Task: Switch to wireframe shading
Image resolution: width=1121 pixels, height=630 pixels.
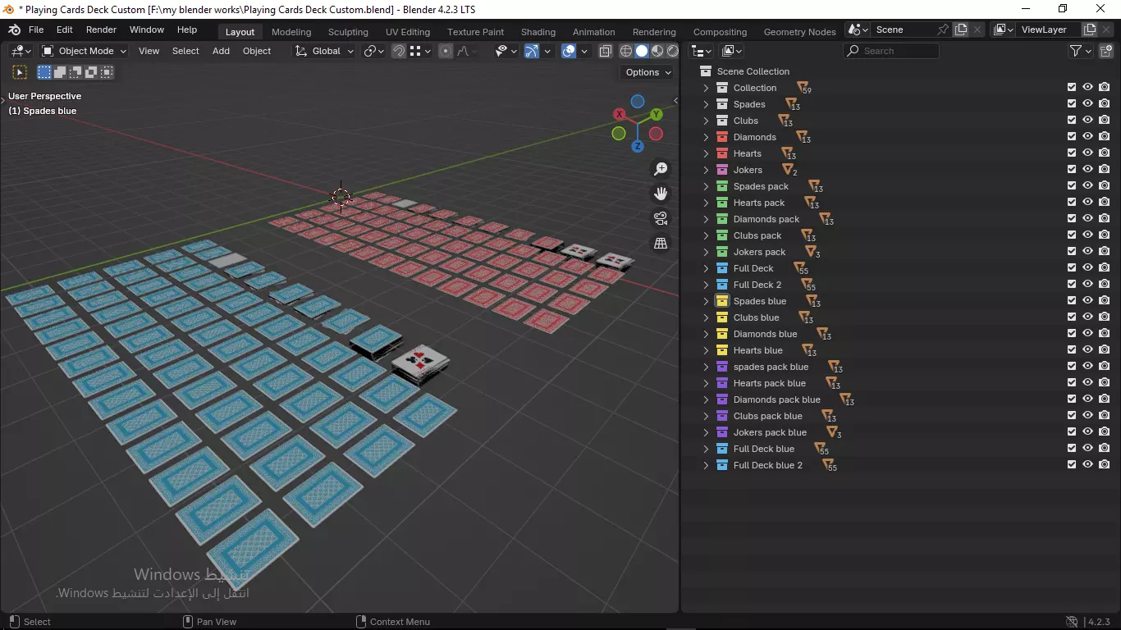Action: tap(626, 51)
